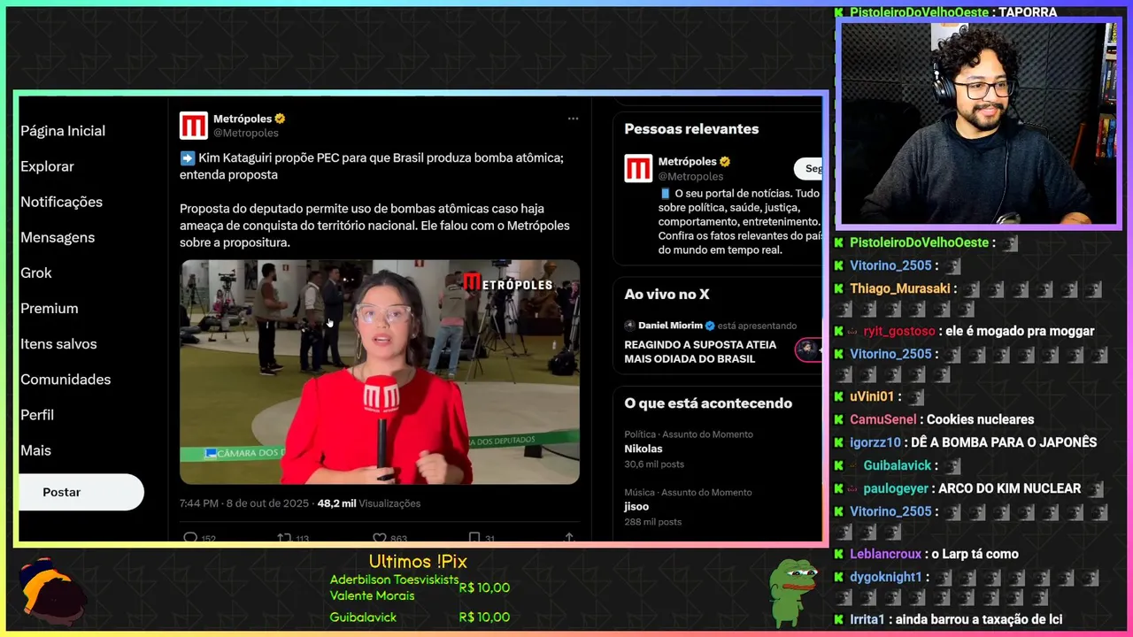Click the O que está acontecendo heading

(x=708, y=403)
